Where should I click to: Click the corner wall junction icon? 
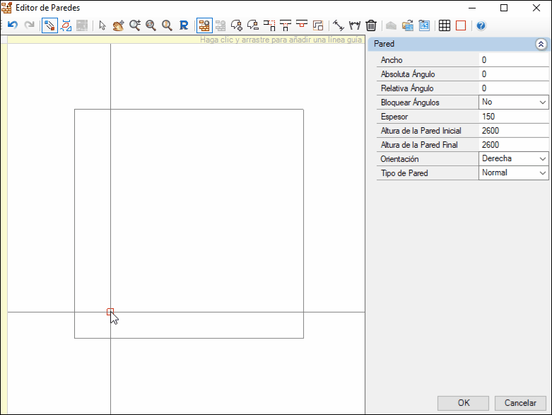click(269, 25)
